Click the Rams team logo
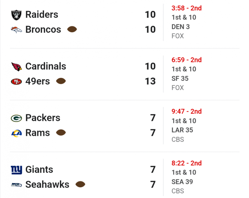The height and width of the screenshot is (198, 249). tap(16, 133)
